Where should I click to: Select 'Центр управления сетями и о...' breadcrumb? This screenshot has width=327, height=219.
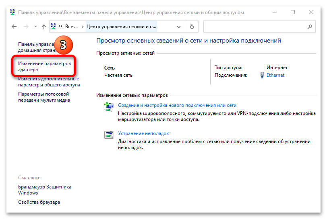(121, 27)
